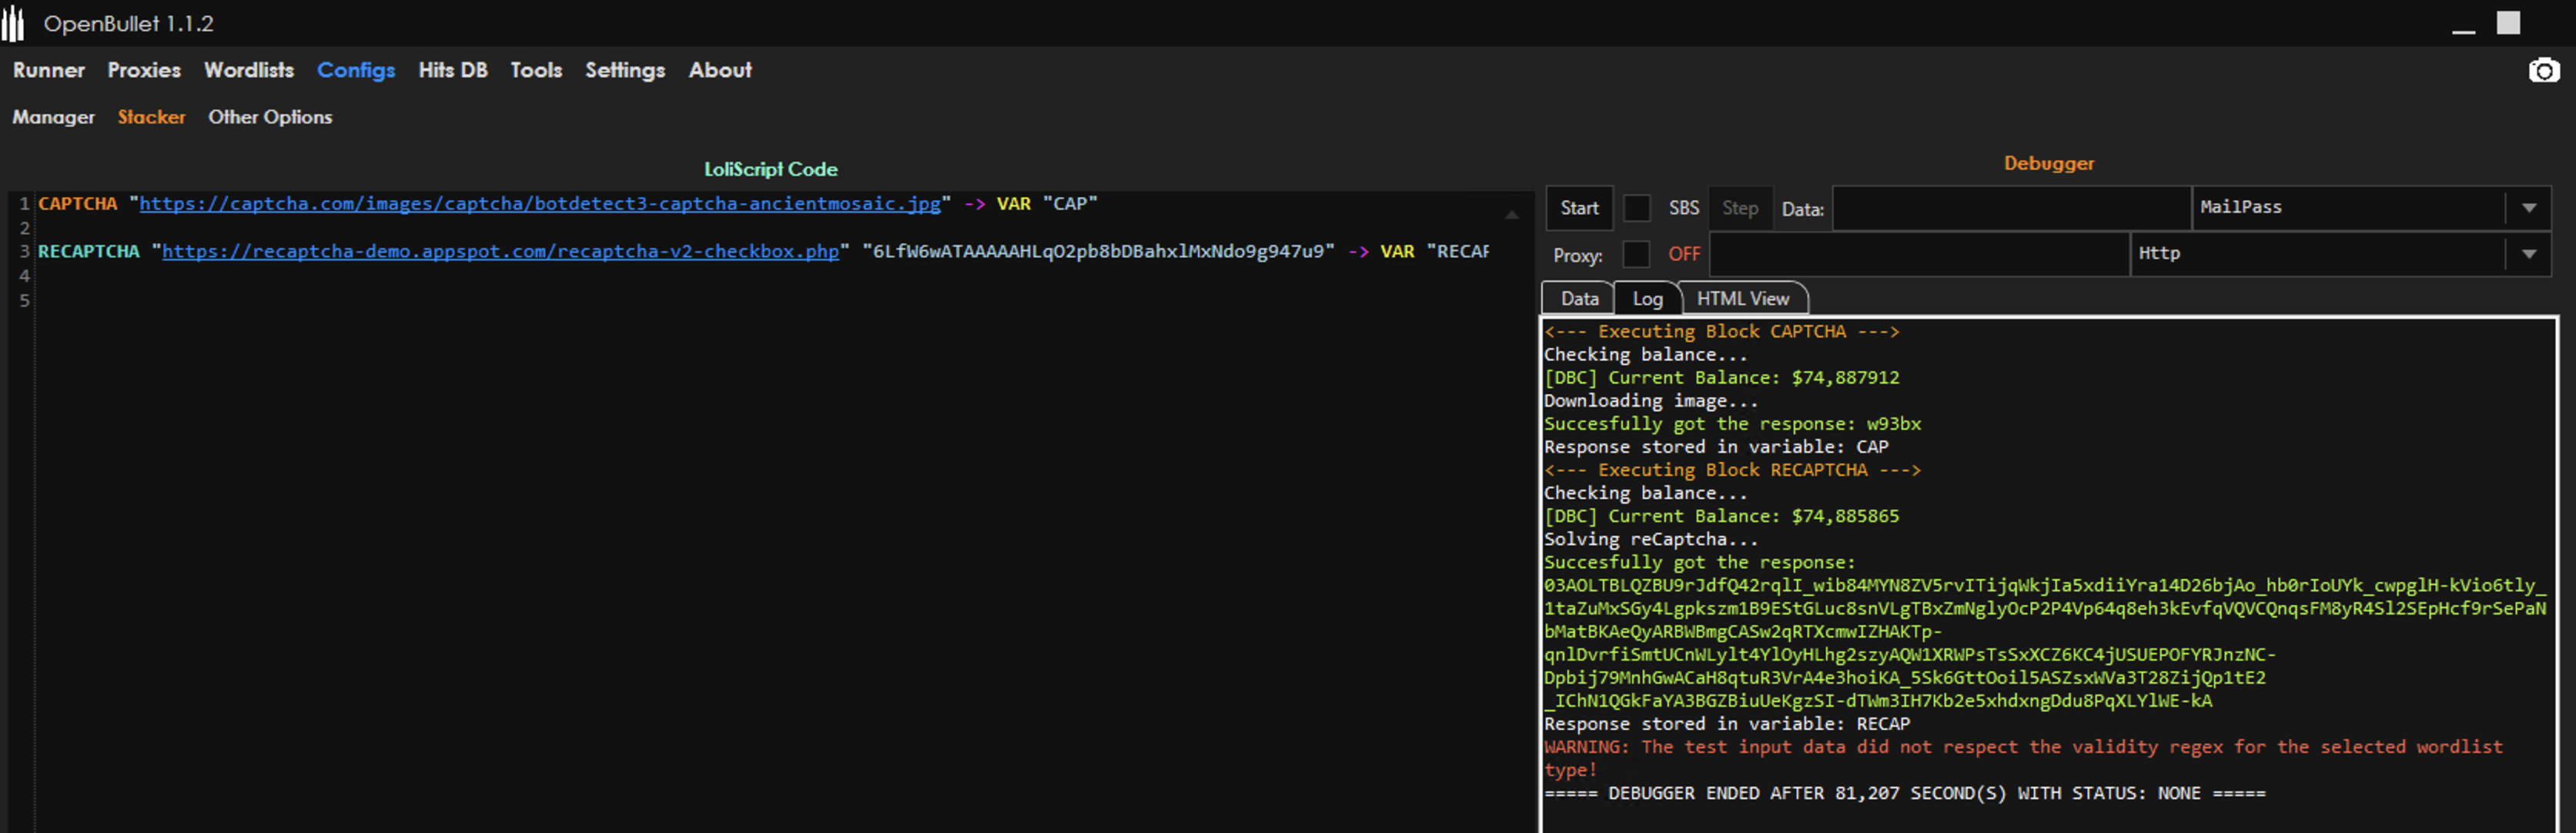Open the recaptcha-v2-checkbox.php link
The height and width of the screenshot is (833, 2576).
pos(500,252)
